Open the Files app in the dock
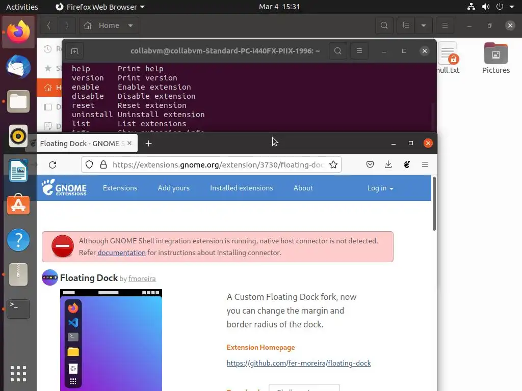This screenshot has height=391, width=522. pyautogui.click(x=18, y=101)
